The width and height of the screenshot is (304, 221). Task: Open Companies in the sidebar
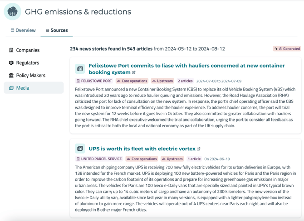coord(28,50)
